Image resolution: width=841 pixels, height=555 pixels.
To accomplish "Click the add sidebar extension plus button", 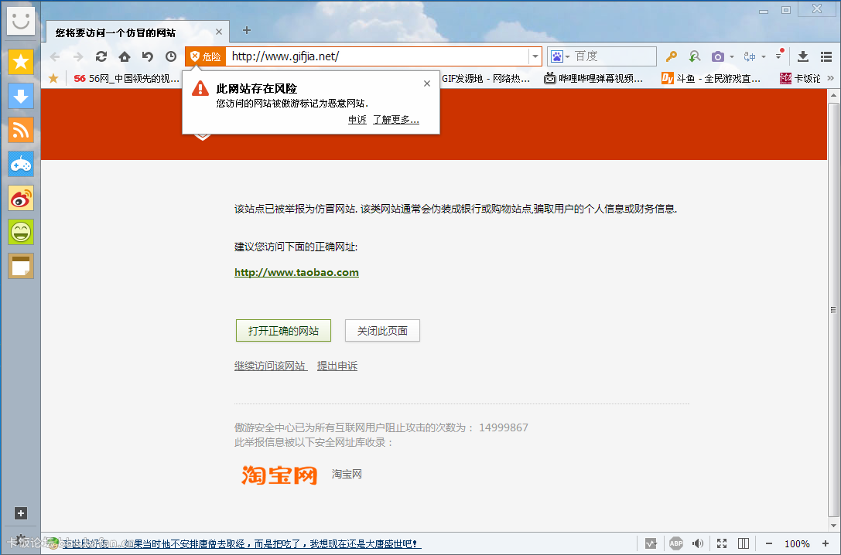I will click(x=20, y=513).
